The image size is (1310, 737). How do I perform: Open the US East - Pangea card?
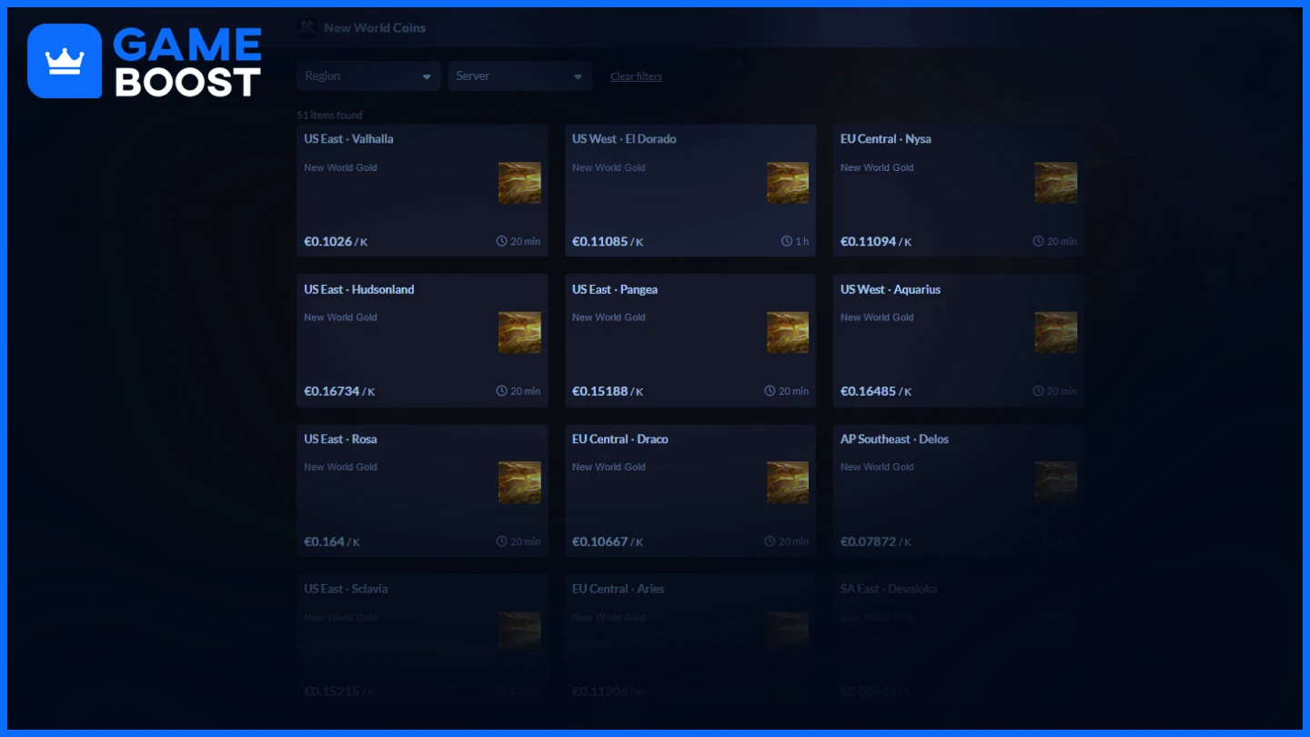coord(690,340)
